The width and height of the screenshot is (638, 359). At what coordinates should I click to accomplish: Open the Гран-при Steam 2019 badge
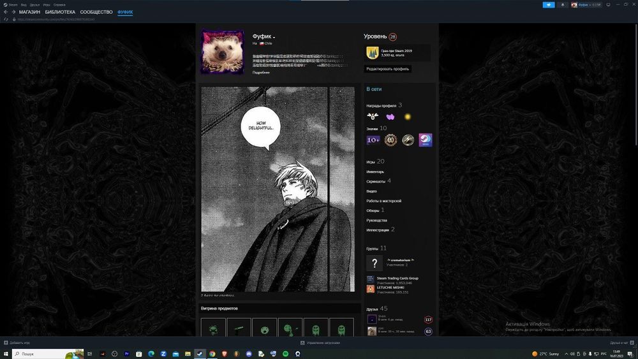click(x=397, y=53)
